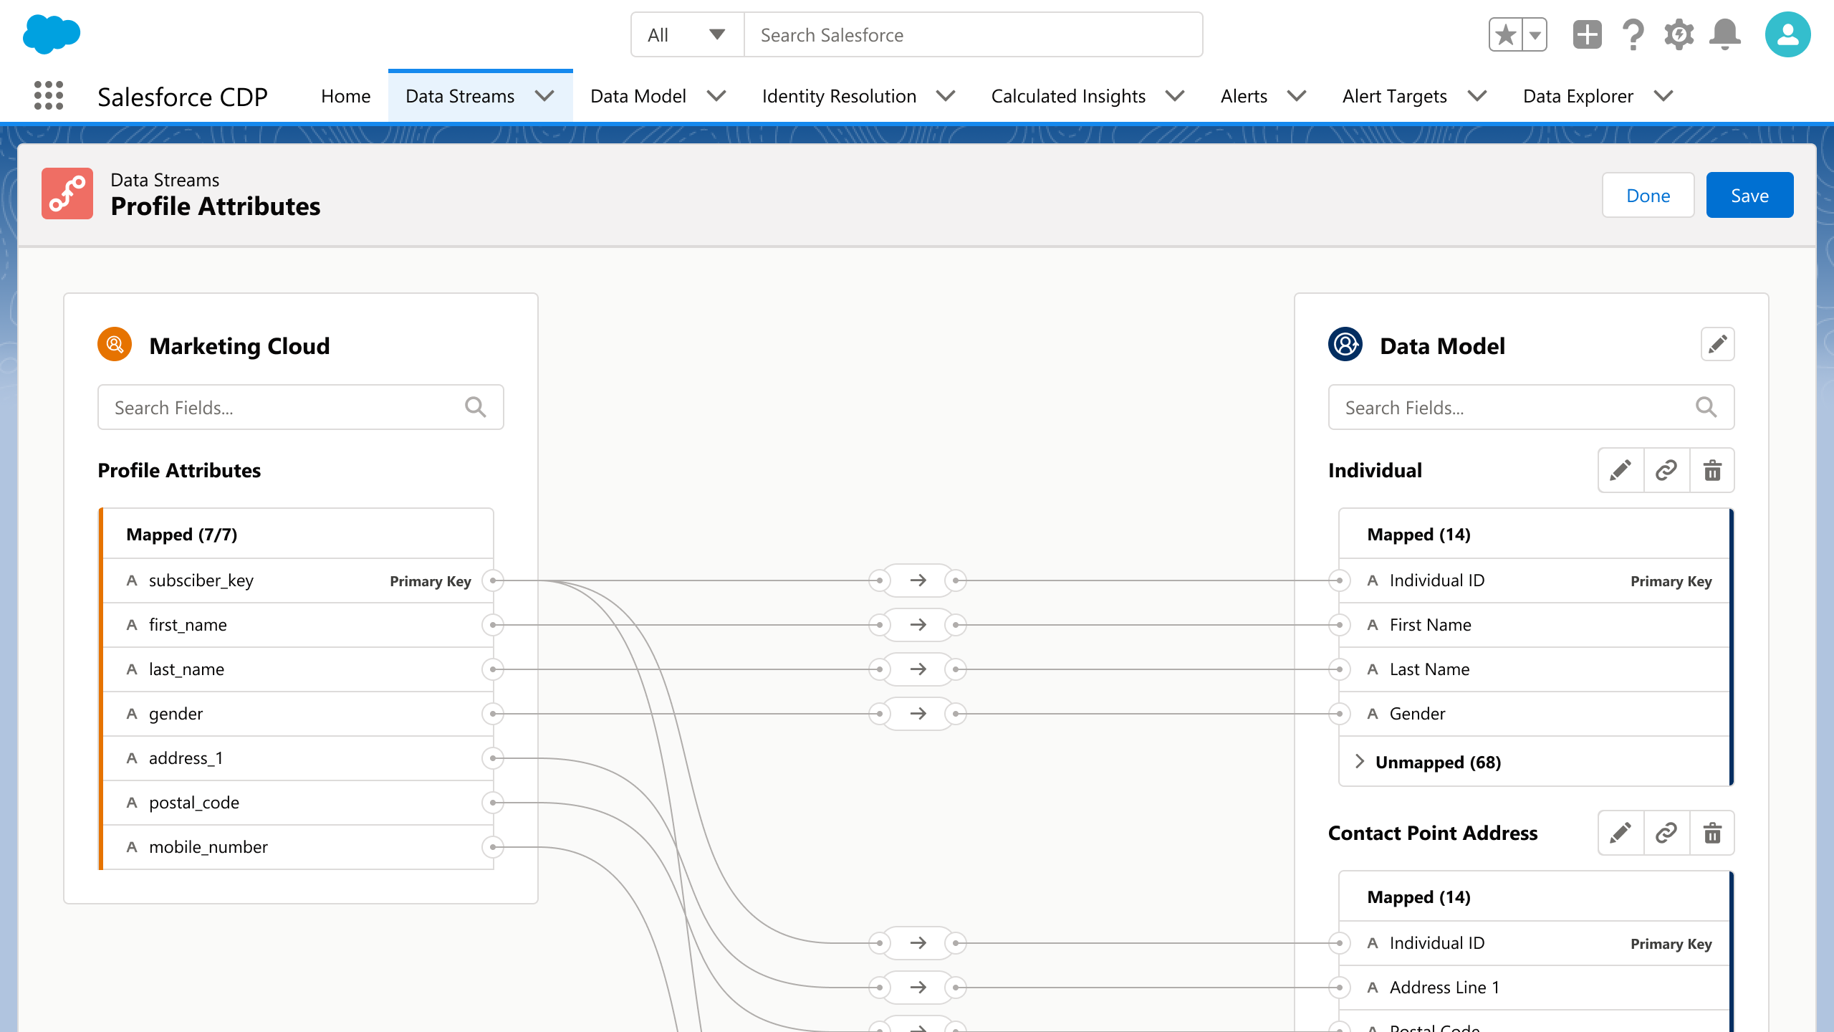Image resolution: width=1834 pixels, height=1032 pixels.
Task: Open the All search scope dropdown
Action: 686,34
